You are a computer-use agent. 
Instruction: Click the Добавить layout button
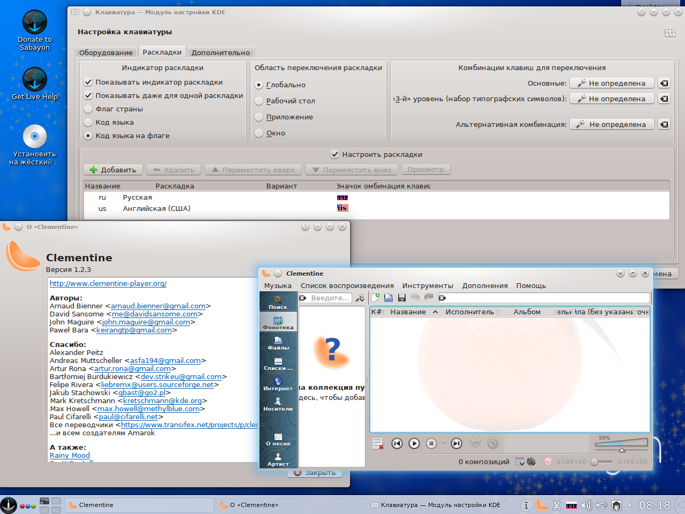(113, 170)
